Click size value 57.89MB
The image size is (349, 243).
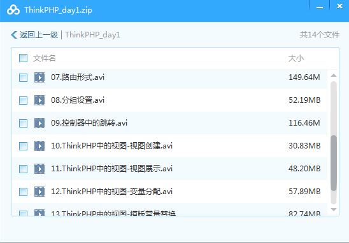click(304, 192)
